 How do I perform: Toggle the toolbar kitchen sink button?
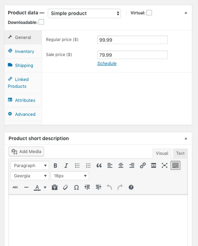(175, 165)
